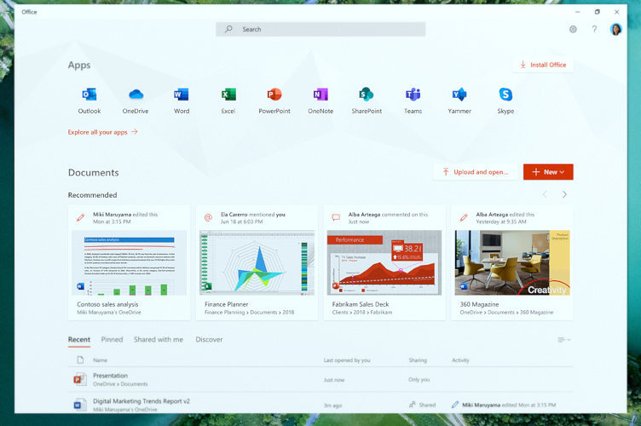The image size is (641, 426).
Task: Click the Sharing column header
Action: (418, 360)
